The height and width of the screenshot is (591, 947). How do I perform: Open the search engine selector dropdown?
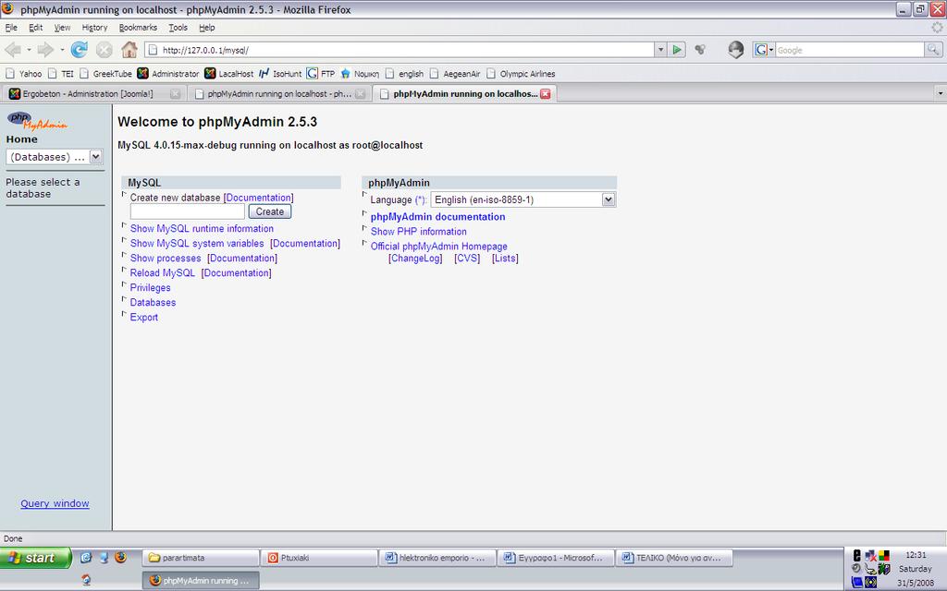pyautogui.click(x=764, y=50)
